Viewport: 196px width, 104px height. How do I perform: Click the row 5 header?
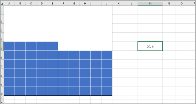(2, 46)
